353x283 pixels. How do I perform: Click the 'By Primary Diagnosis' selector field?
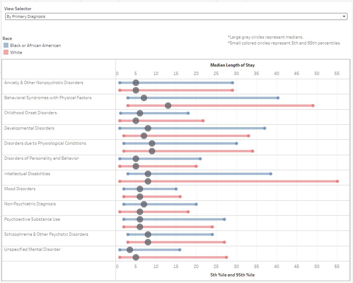click(x=176, y=16)
